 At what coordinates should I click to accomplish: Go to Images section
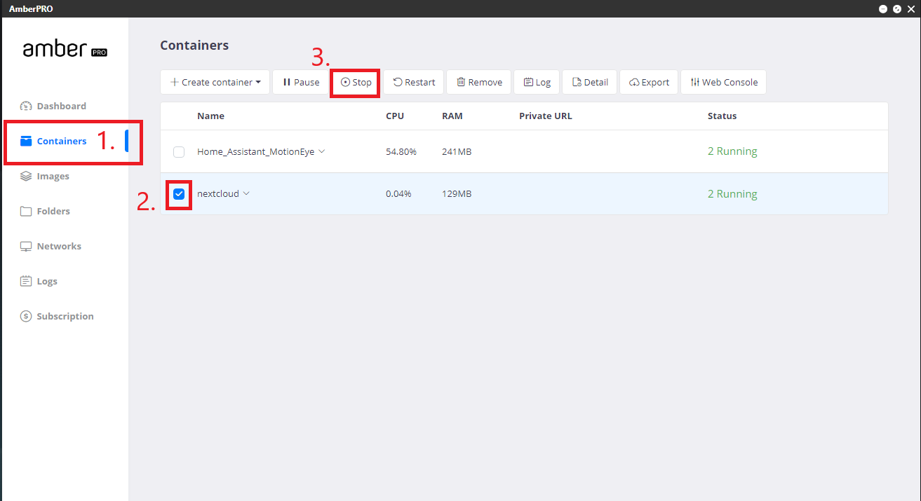45,177
